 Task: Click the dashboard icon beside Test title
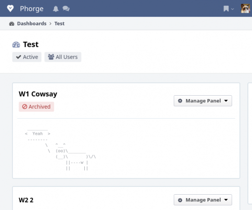[x=16, y=44]
